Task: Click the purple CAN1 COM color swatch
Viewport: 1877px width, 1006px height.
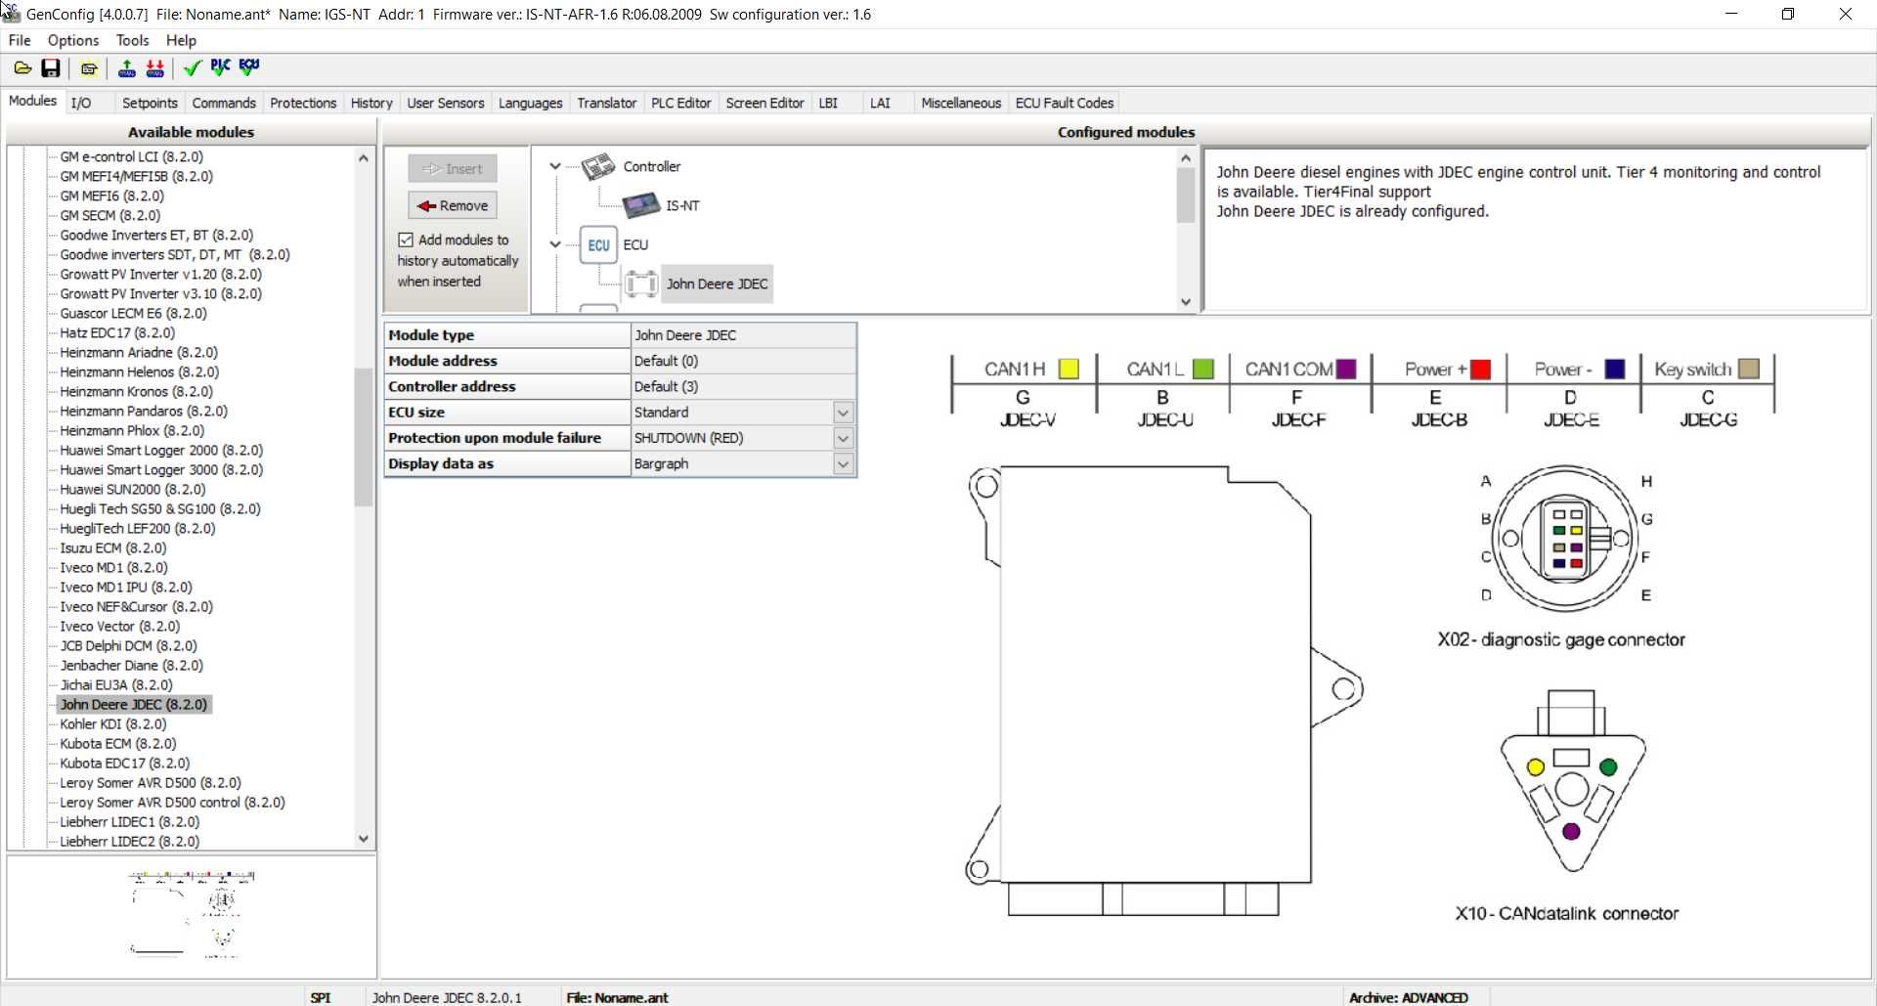Action: coord(1346,370)
